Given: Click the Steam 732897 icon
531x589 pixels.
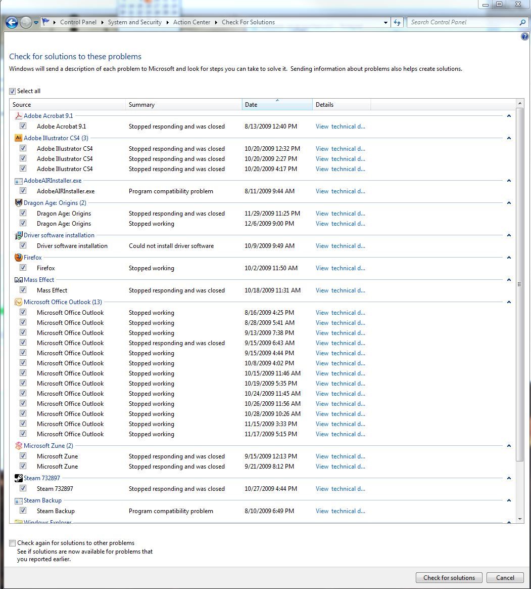Looking at the screenshot, I should click(19, 478).
